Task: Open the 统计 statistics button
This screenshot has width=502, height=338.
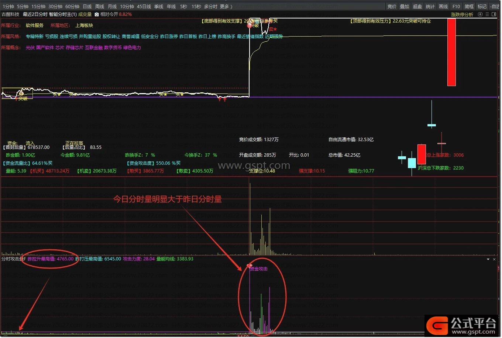Action: click(430, 7)
